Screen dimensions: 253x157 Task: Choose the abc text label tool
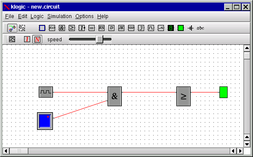(201, 28)
